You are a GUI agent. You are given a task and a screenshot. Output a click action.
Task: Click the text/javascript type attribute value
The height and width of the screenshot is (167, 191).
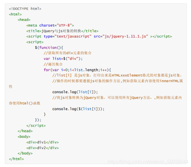(x=73, y=36)
